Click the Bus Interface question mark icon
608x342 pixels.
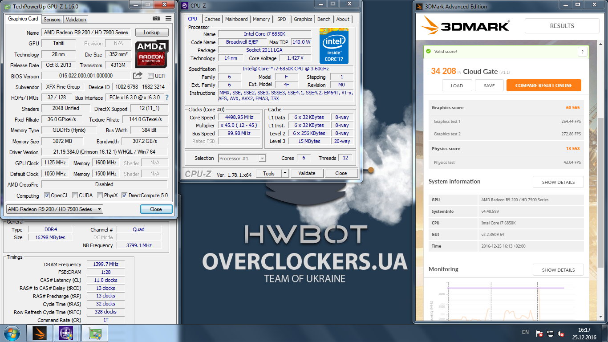tap(167, 98)
